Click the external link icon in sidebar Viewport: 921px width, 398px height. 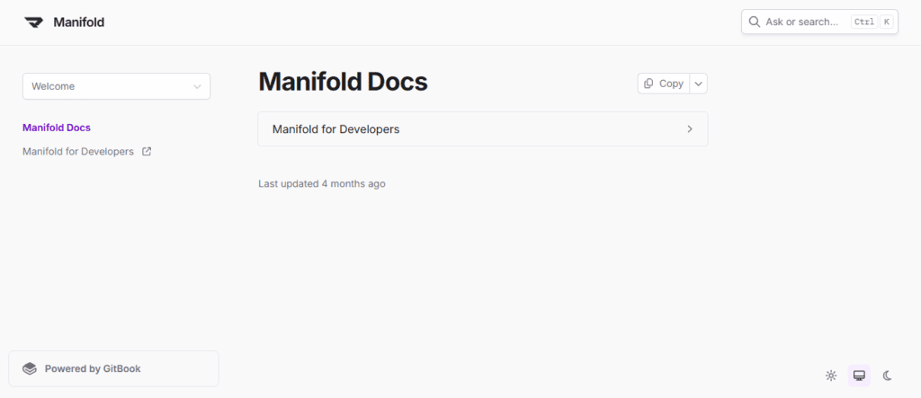(x=147, y=152)
